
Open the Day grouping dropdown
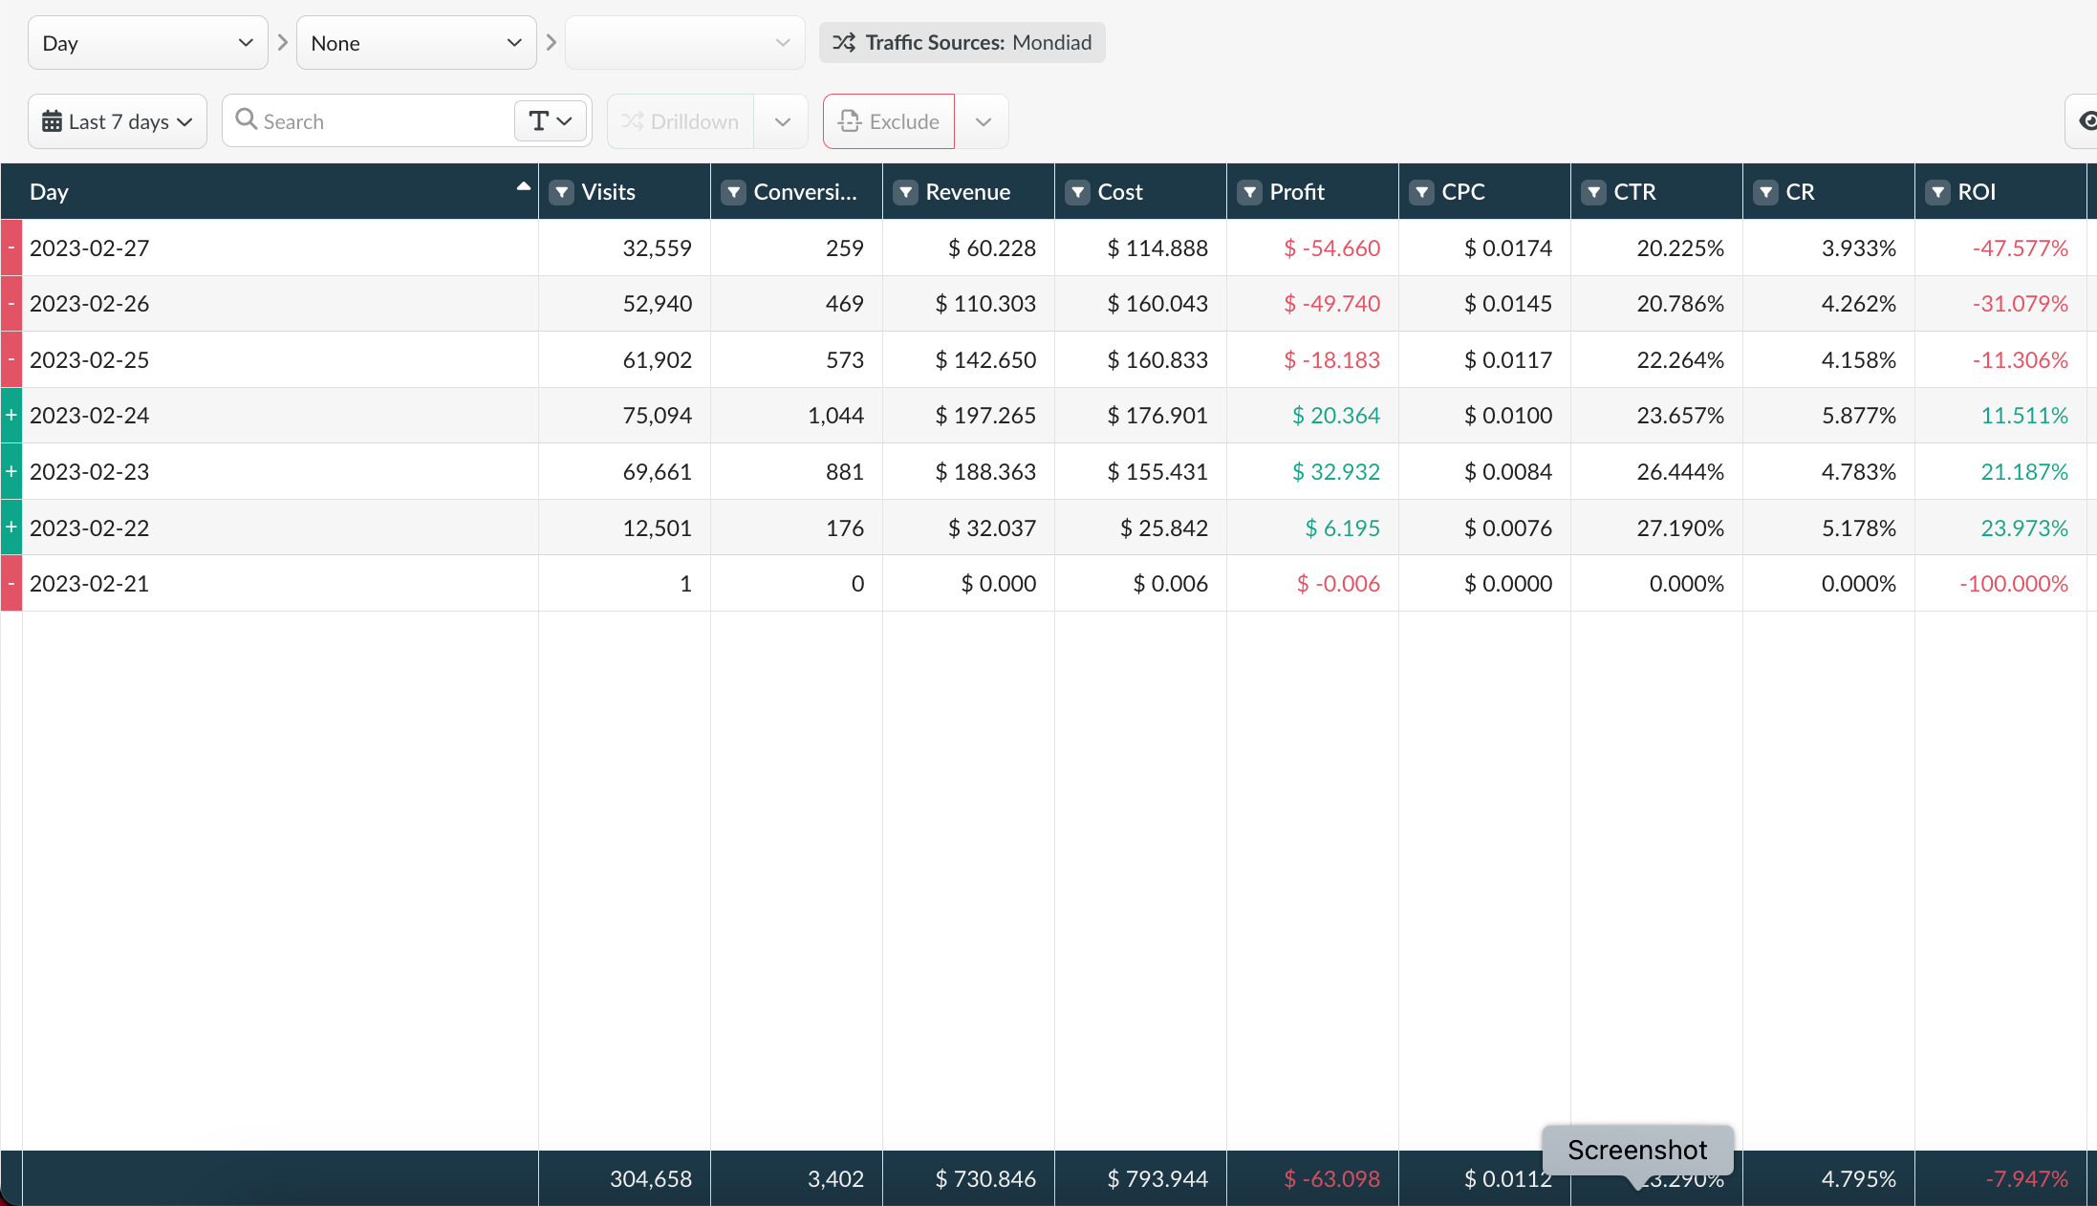tap(147, 43)
